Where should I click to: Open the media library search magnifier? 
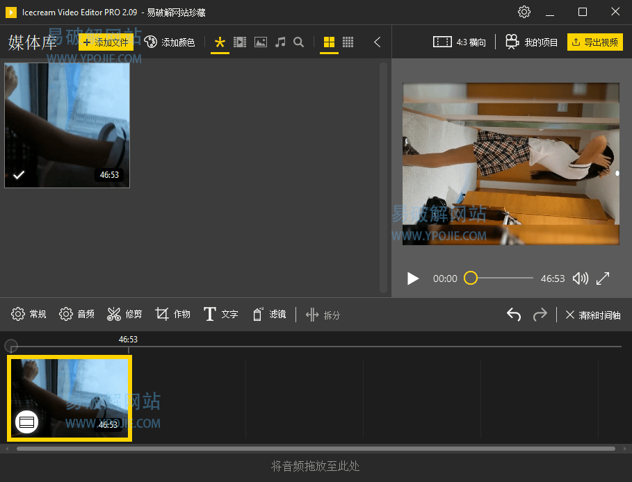pos(299,42)
